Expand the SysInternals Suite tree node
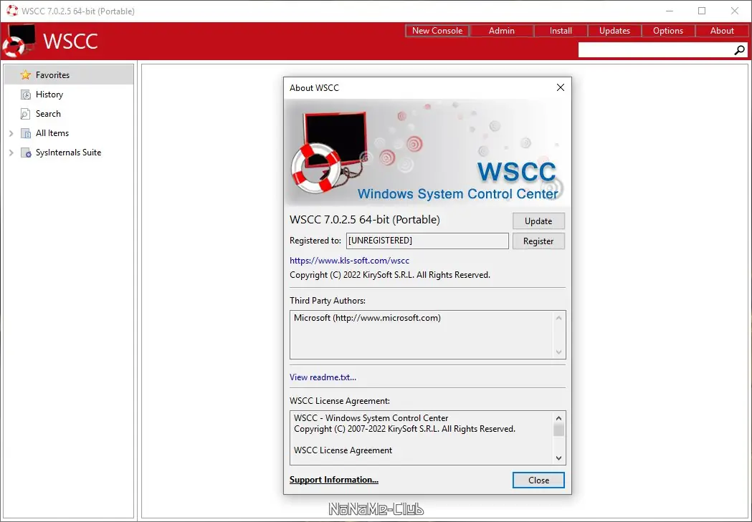Screen dimensions: 752x522 tap(11, 152)
